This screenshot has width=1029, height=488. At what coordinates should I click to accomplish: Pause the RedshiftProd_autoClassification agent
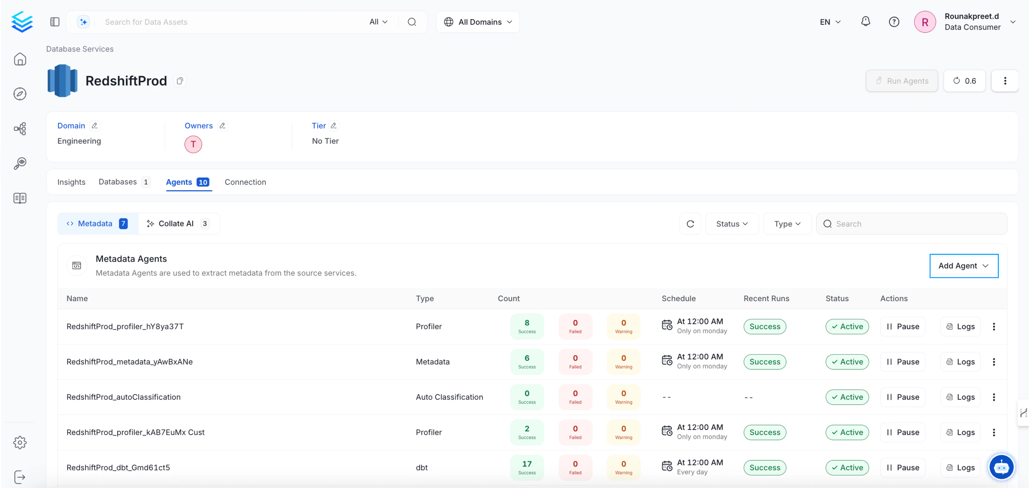coord(902,397)
